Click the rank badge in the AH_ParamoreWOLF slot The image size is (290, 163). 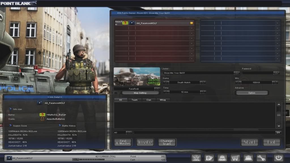(132, 23)
